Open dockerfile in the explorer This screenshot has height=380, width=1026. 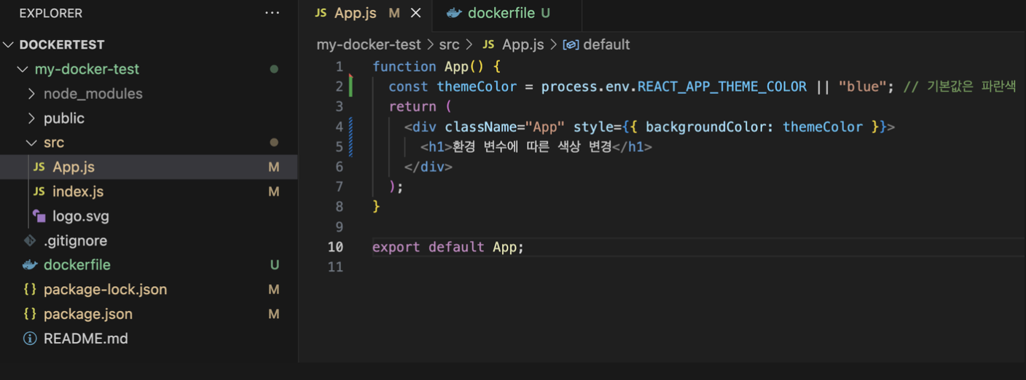[x=149, y=265]
